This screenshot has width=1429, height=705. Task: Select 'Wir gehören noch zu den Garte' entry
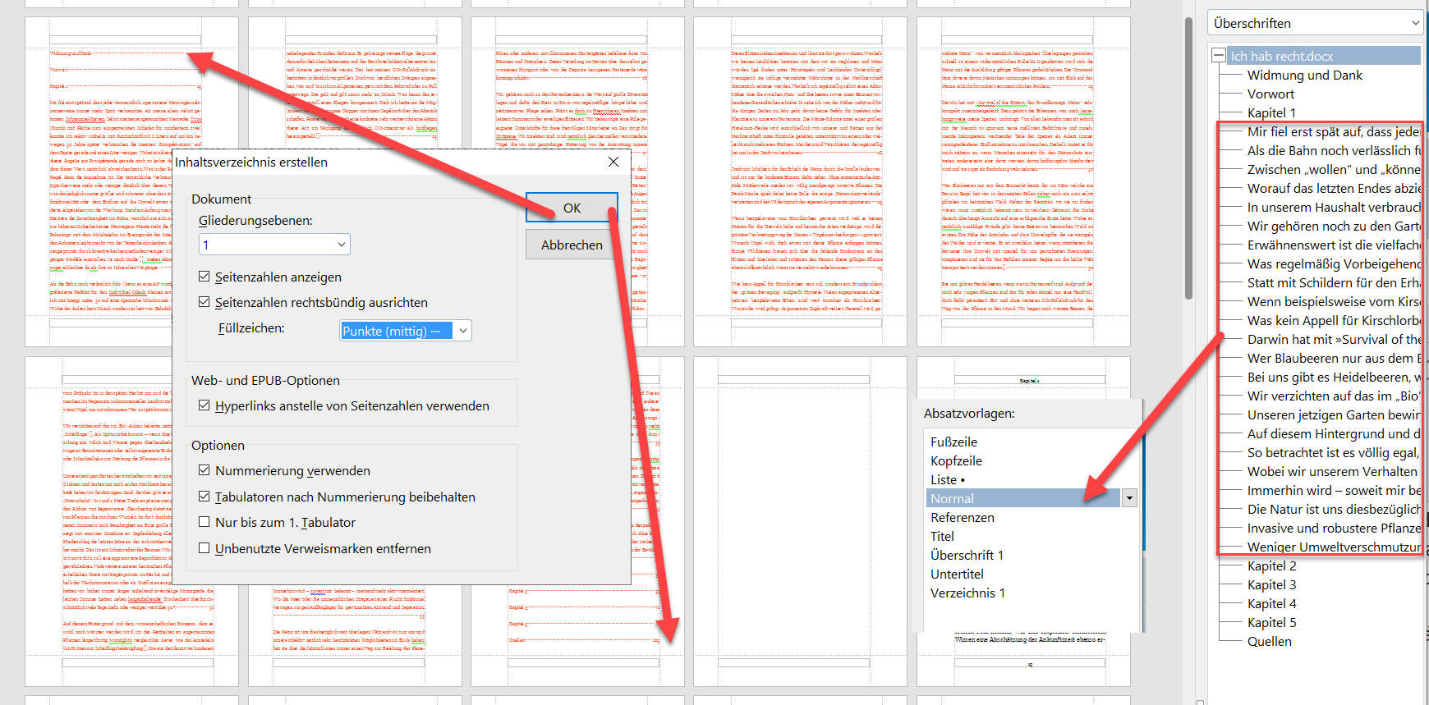click(1334, 226)
